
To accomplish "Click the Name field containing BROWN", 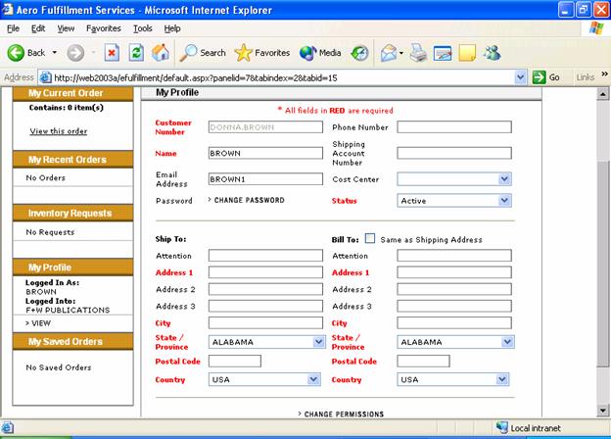I will point(265,153).
